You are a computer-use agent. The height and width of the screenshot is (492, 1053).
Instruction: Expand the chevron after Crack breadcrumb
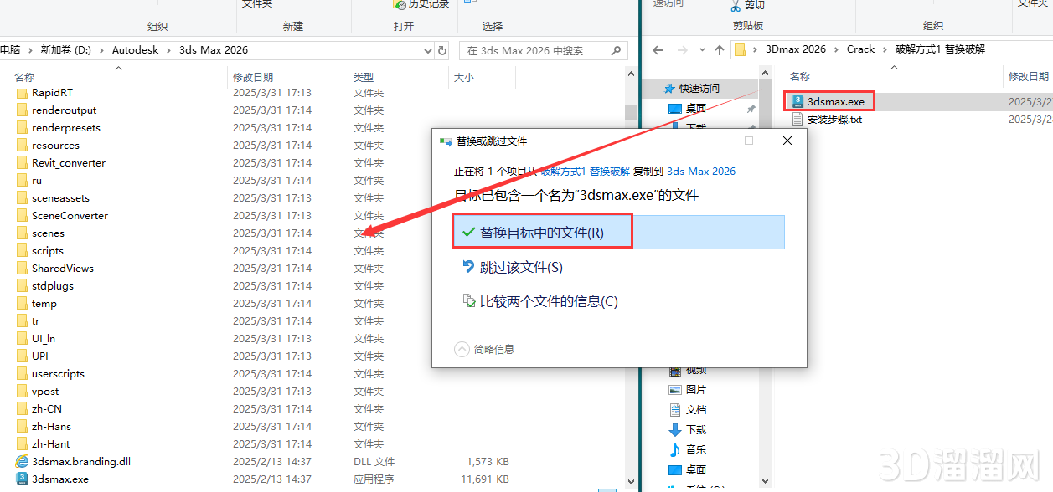(885, 49)
